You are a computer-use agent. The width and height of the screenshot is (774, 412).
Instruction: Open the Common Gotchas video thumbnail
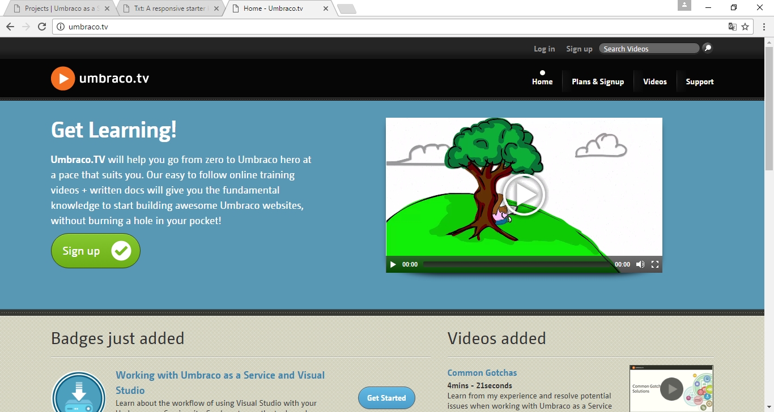pos(671,388)
